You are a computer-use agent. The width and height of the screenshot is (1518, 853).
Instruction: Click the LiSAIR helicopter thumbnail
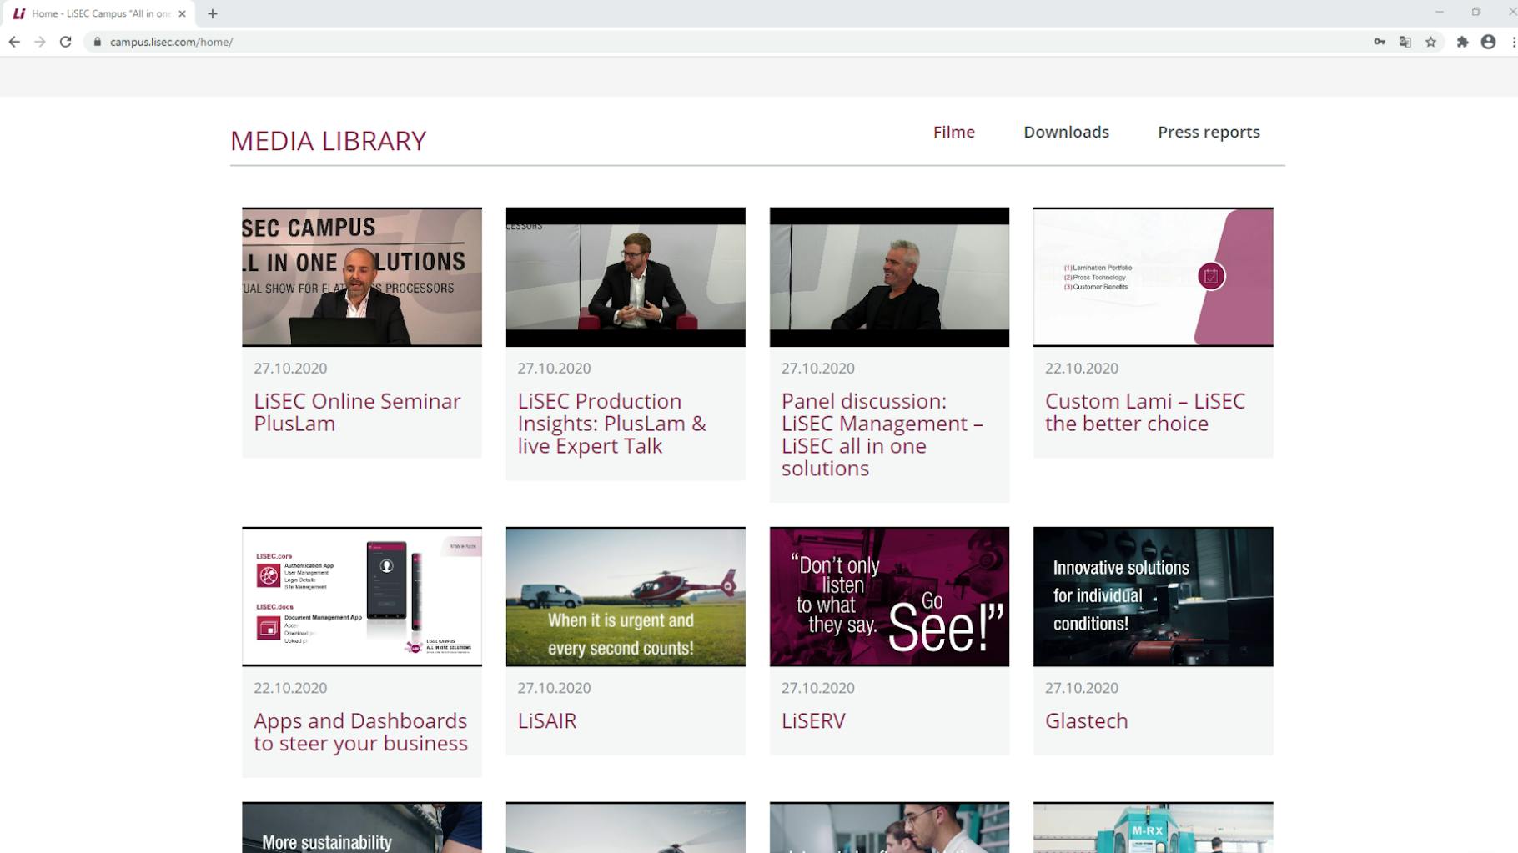[x=626, y=596]
